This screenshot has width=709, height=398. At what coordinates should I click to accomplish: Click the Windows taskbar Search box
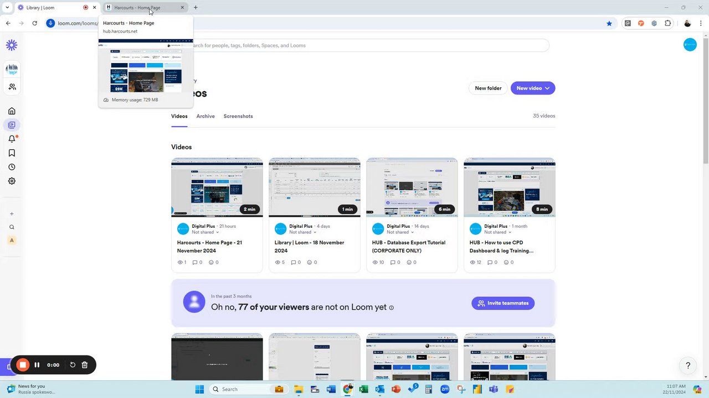coord(248,389)
